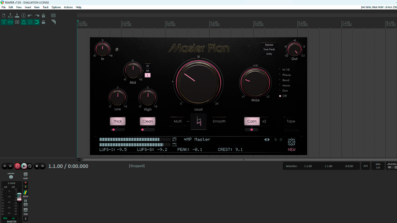397x223 pixels.
Task: Open the Options menu
Action: coord(56,7)
